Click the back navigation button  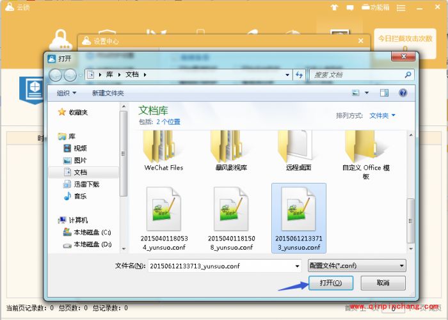pyautogui.click(x=56, y=75)
